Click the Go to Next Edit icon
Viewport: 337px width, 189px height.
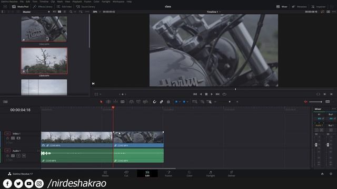(x=325, y=94)
